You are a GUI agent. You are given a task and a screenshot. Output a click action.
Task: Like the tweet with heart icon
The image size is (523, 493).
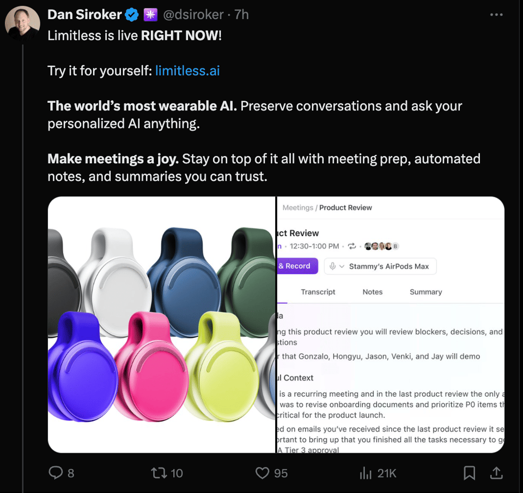(x=263, y=473)
